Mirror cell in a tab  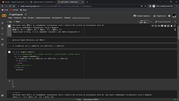[168, 26]
